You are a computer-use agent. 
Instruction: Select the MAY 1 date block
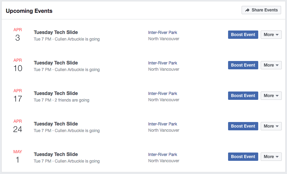(18, 157)
